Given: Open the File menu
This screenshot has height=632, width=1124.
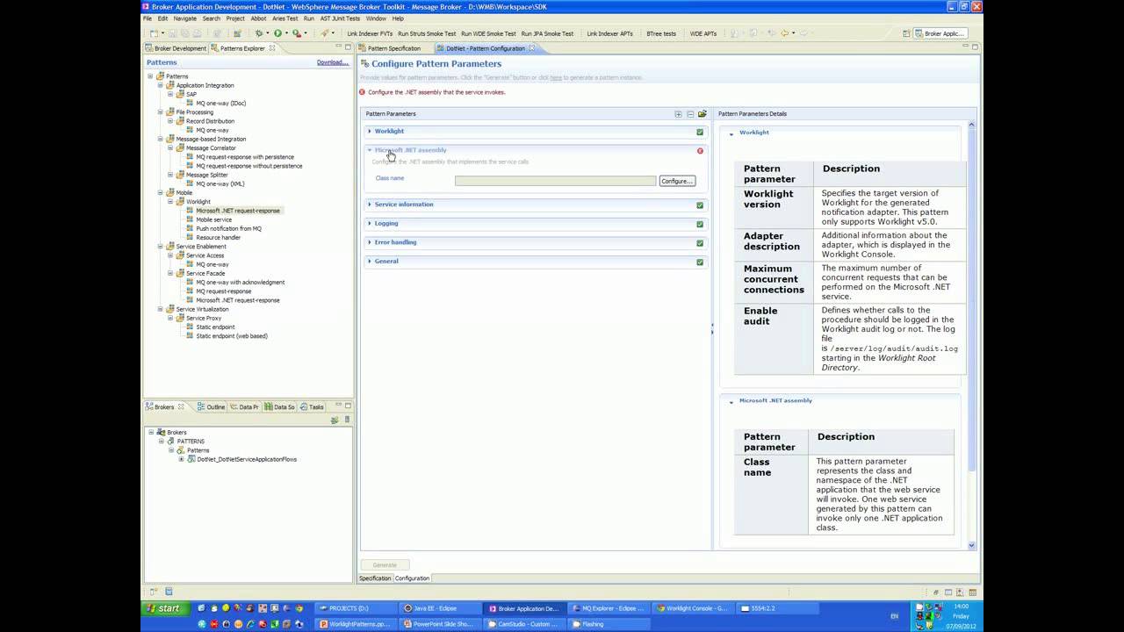Looking at the screenshot, I should (x=148, y=18).
